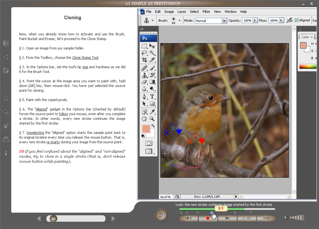Select the Move tool
The width and height of the screenshot is (319, 229).
(x=152, y=46)
